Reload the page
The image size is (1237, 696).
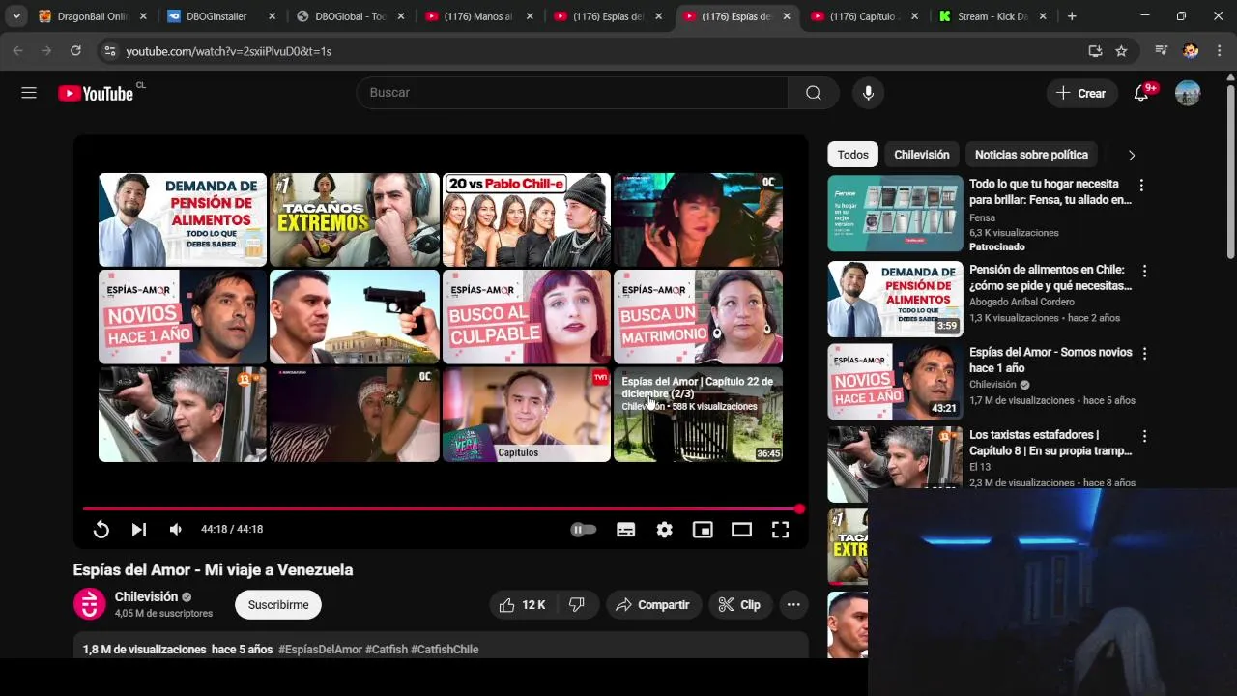tap(75, 50)
